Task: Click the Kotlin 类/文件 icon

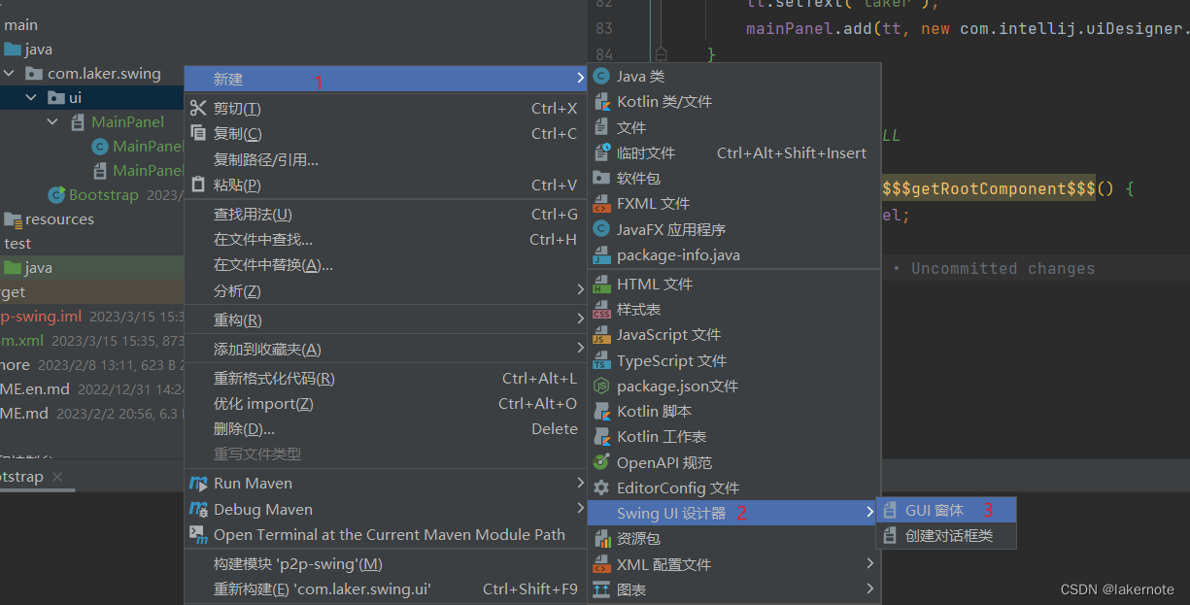Action: [601, 102]
